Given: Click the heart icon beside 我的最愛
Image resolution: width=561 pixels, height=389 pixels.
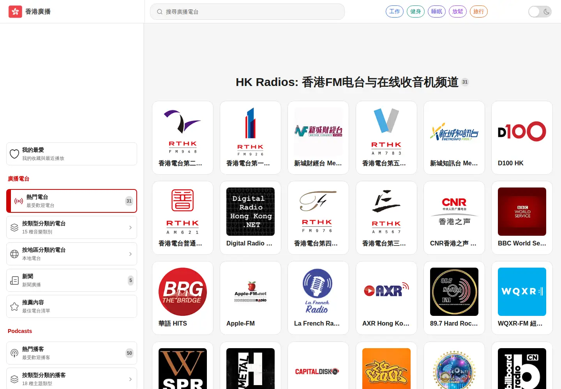Looking at the screenshot, I should pos(14,154).
